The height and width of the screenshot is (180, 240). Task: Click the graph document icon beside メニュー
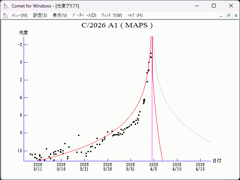click(x=6, y=15)
